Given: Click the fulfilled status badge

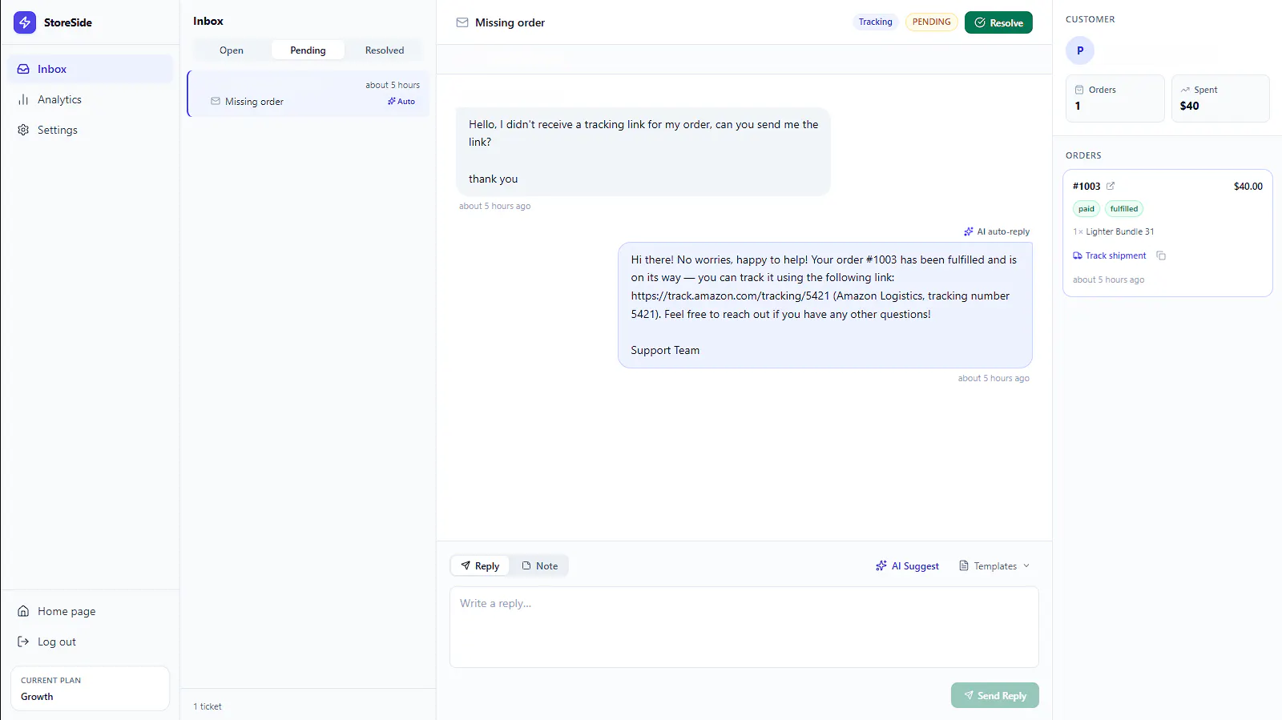Looking at the screenshot, I should click(x=1124, y=209).
